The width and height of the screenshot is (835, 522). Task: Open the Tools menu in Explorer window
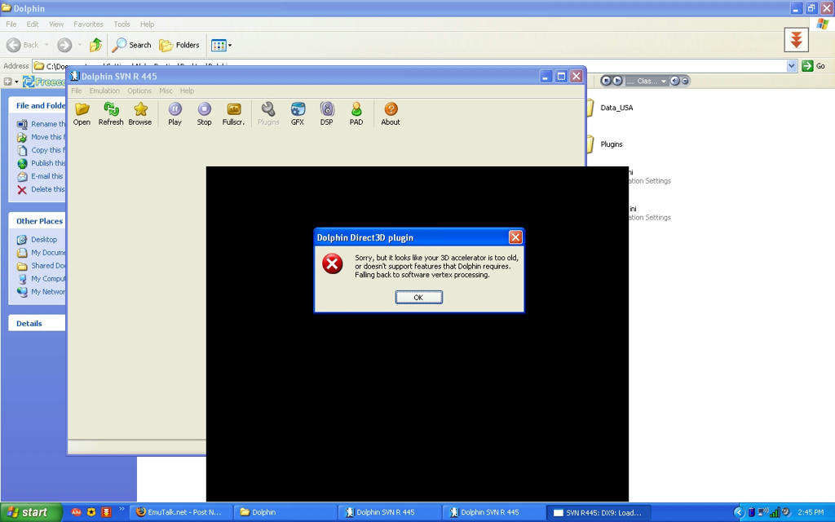pos(121,24)
